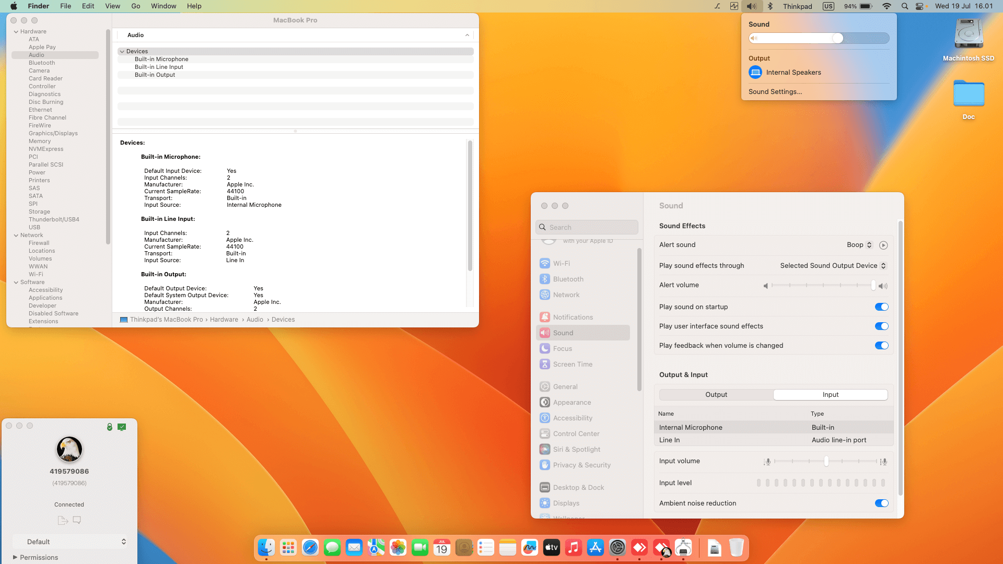Open the Window menu
Screen dimensions: 1003x564
(x=164, y=6)
